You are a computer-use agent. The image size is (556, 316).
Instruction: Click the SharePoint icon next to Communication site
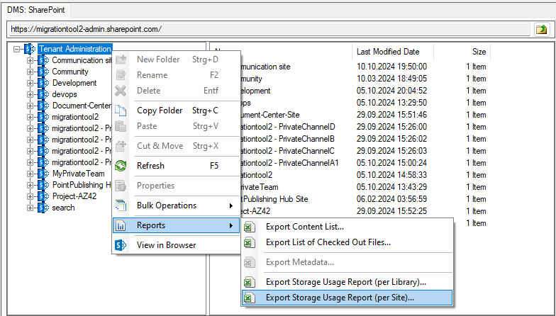[x=44, y=60]
